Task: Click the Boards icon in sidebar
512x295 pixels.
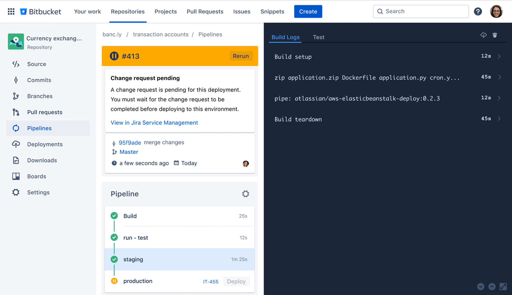Action: pyautogui.click(x=15, y=176)
